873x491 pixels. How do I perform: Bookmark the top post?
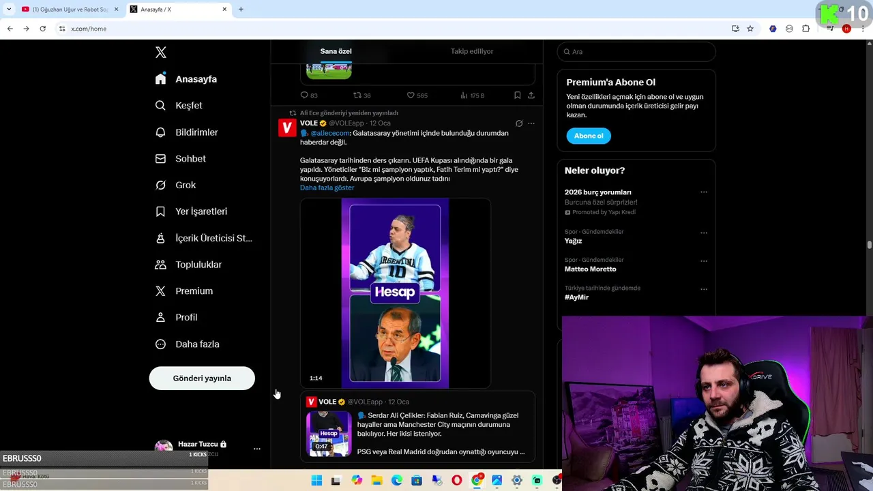[x=518, y=95]
